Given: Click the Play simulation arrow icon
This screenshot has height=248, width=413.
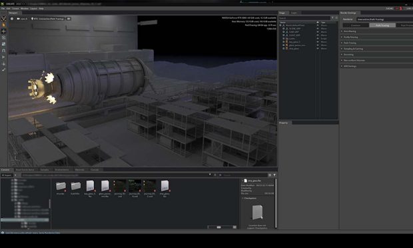Looking at the screenshot, I should point(4,57).
